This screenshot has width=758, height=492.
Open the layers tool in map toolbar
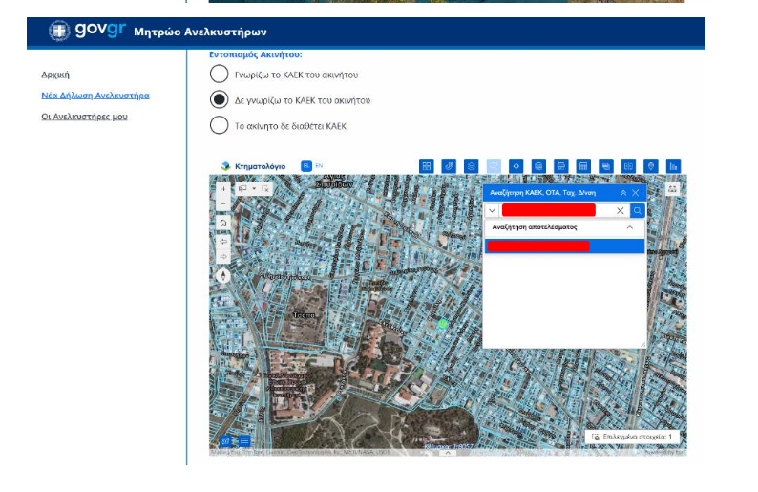pos(471,166)
